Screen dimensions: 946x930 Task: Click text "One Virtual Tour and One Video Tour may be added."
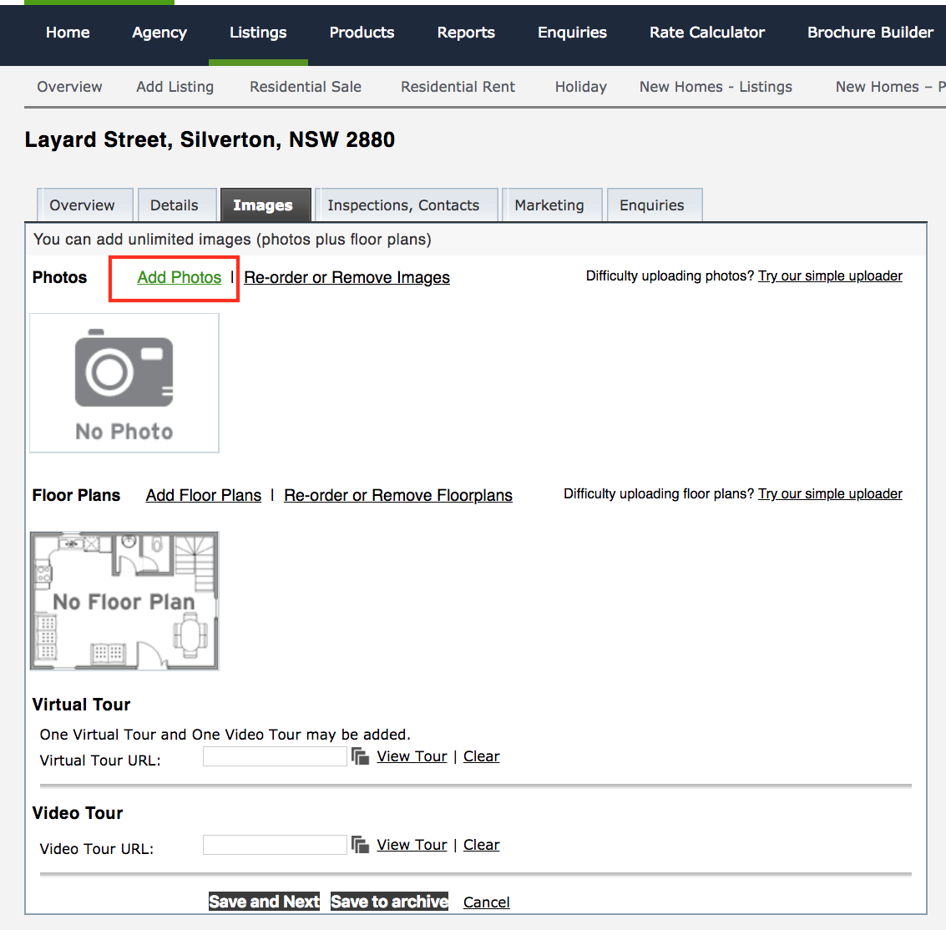pyautogui.click(x=225, y=735)
